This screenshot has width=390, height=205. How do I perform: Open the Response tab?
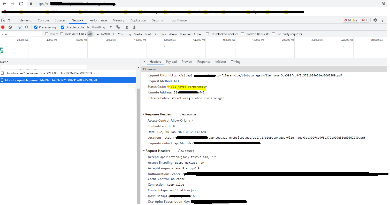204,61
